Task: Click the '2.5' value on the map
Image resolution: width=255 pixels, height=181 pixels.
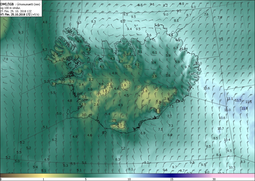Action: point(158,102)
